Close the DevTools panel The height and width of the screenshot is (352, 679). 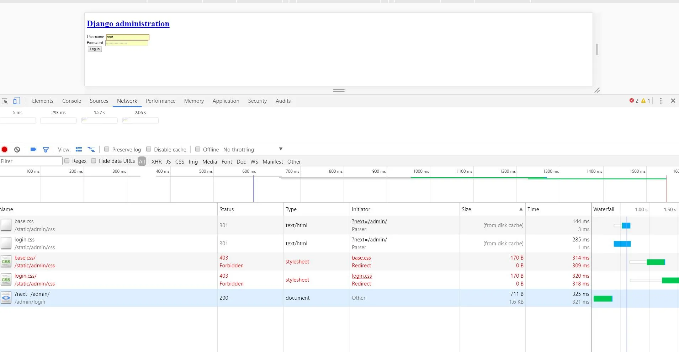[673, 101]
